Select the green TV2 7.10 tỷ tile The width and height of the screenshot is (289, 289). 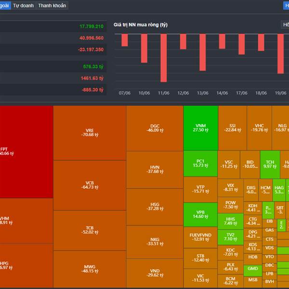pos(231,237)
